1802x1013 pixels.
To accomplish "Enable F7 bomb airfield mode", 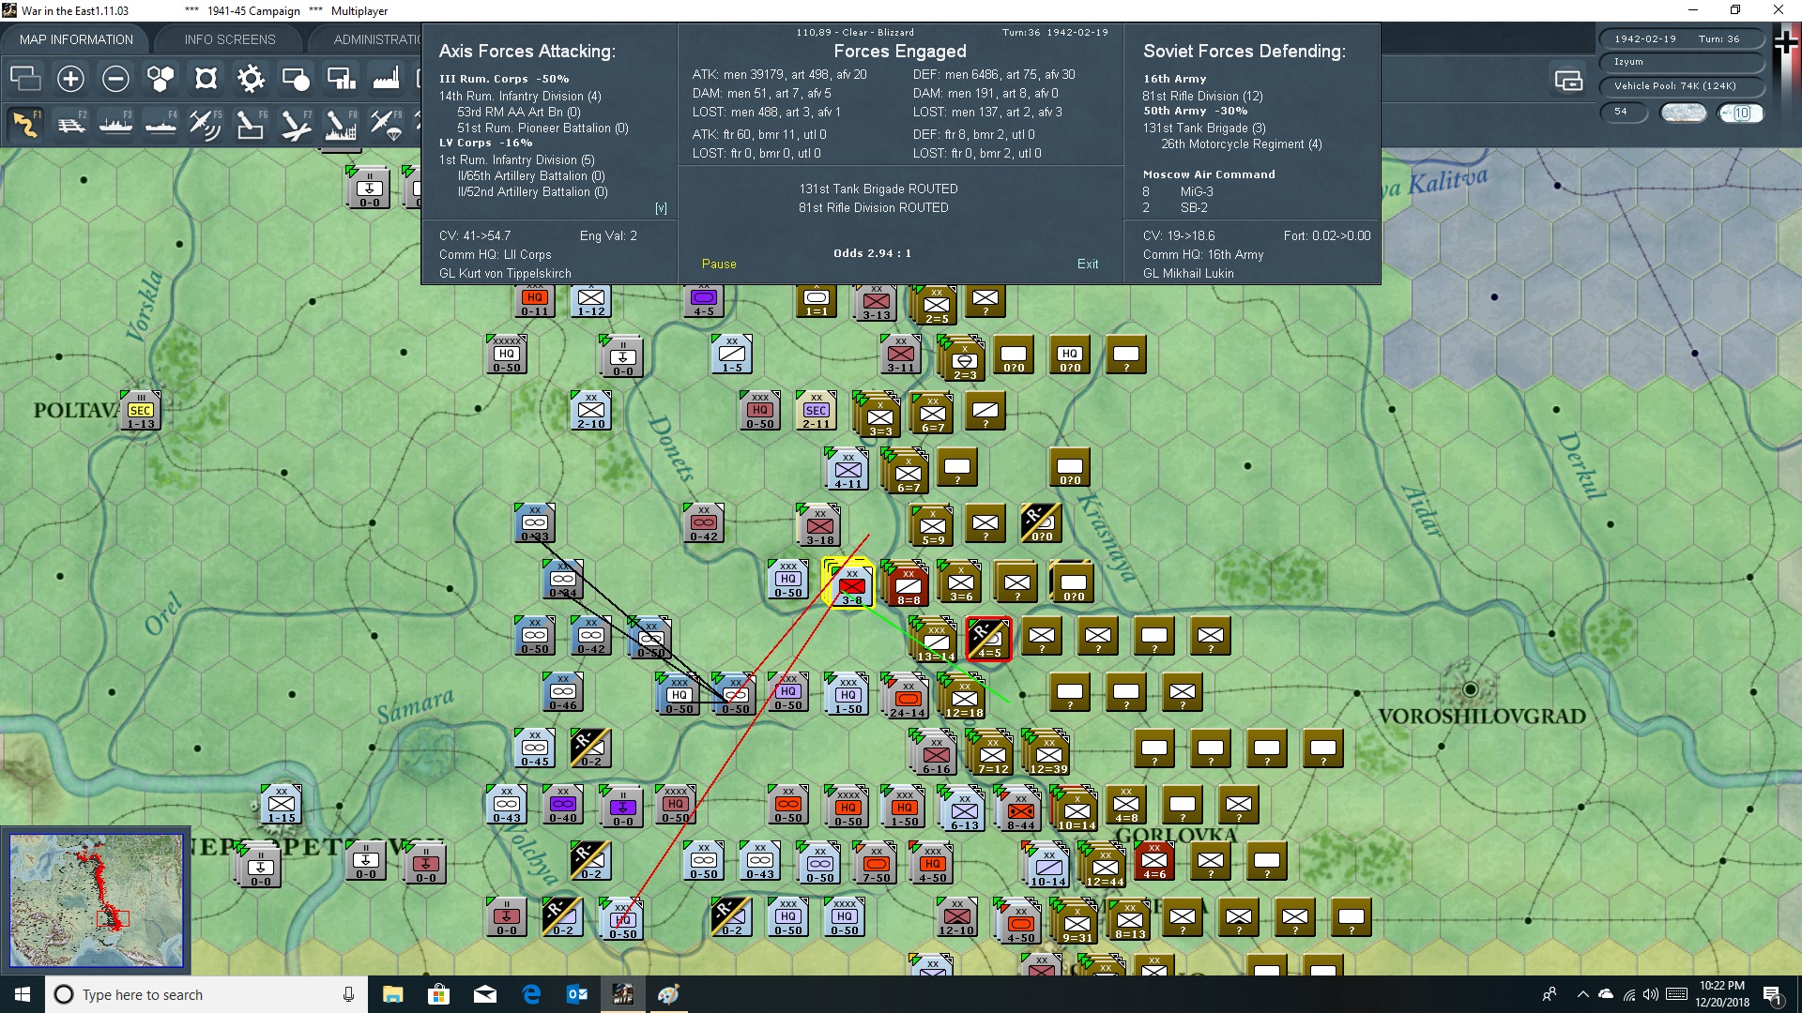I will [x=296, y=124].
